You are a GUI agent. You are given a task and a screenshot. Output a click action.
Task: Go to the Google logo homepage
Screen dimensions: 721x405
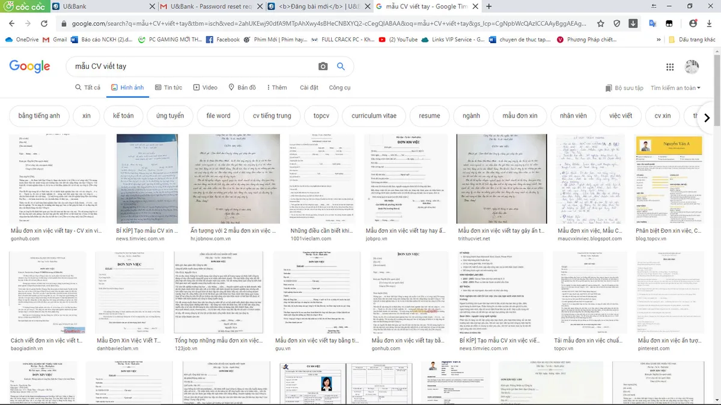pyautogui.click(x=29, y=67)
